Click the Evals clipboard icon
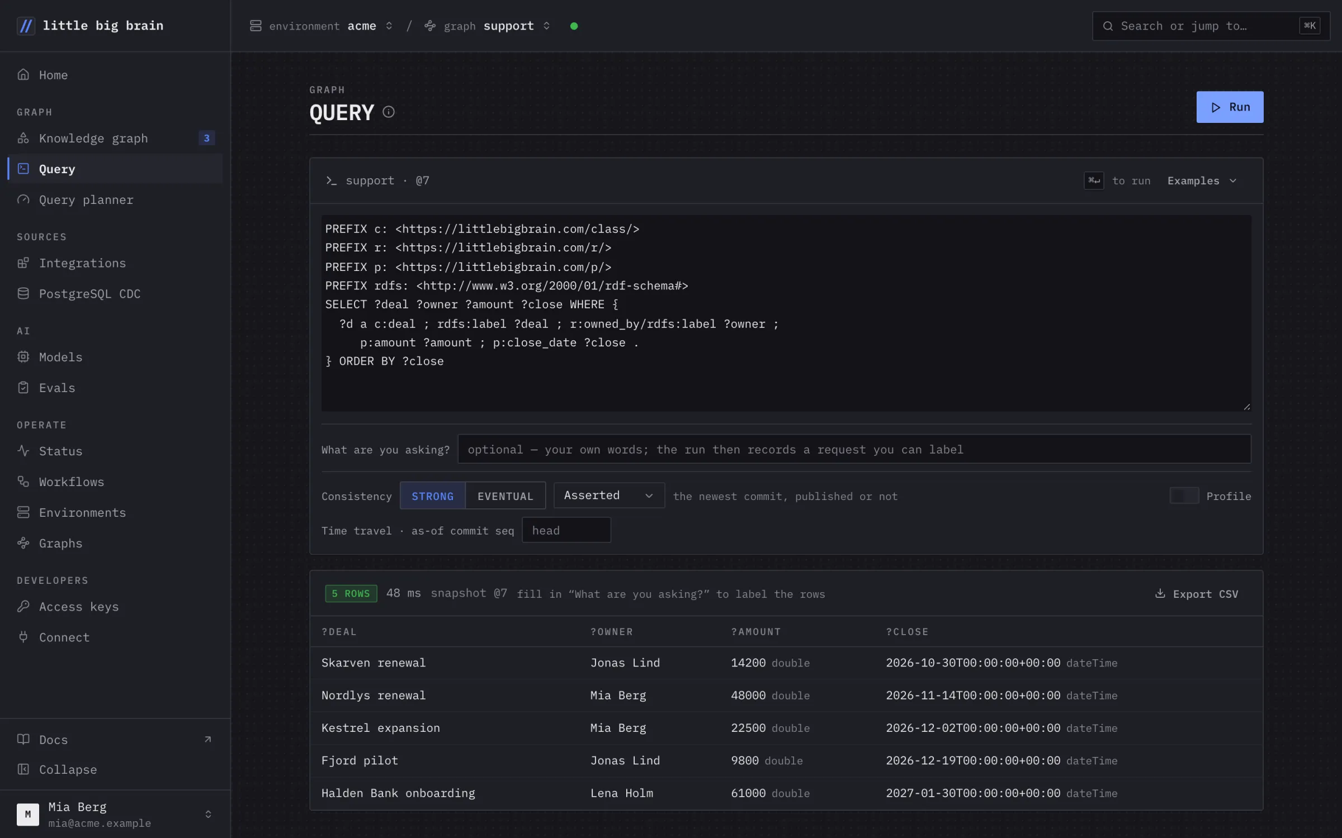Image resolution: width=1342 pixels, height=838 pixels. [23, 387]
